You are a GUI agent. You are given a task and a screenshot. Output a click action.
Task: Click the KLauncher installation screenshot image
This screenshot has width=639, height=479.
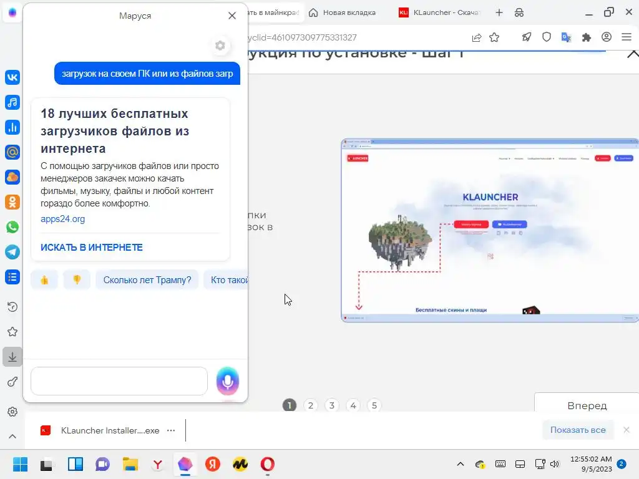pos(490,231)
